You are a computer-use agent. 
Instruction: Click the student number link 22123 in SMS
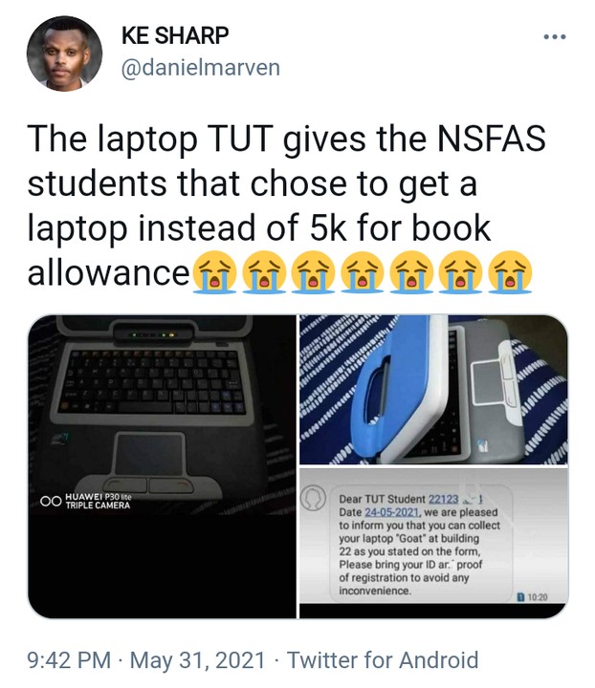point(443,500)
